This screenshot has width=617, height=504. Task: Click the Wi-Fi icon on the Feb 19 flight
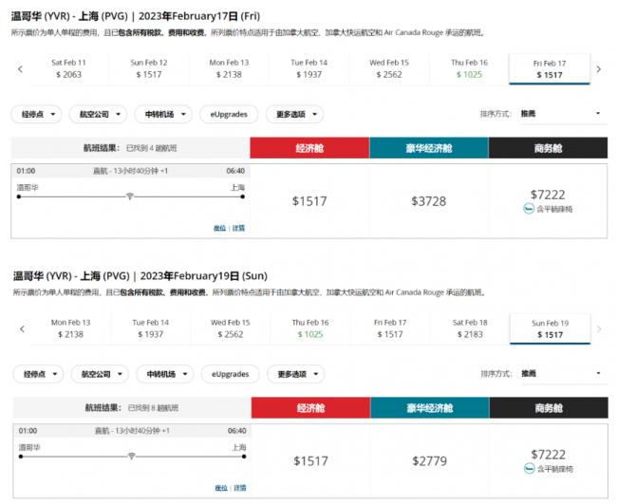coord(131,456)
